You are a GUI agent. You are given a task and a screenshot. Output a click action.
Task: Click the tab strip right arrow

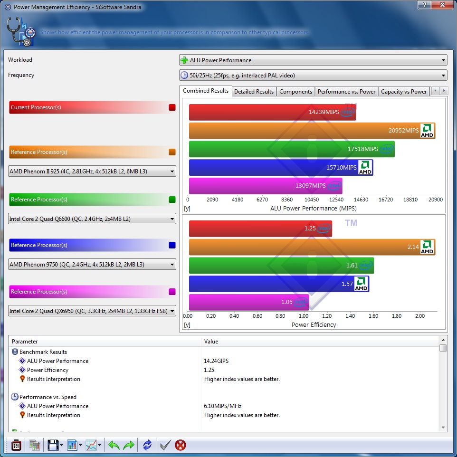[444, 91]
